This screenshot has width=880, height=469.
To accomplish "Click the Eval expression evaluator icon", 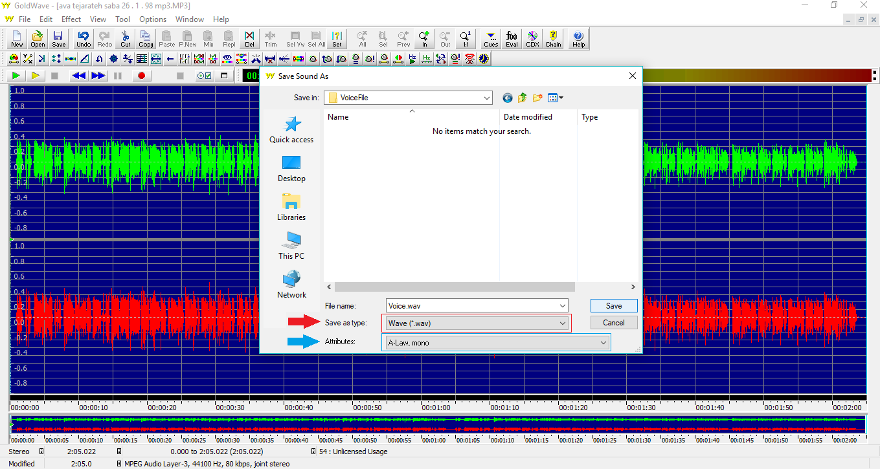I will tap(512, 39).
